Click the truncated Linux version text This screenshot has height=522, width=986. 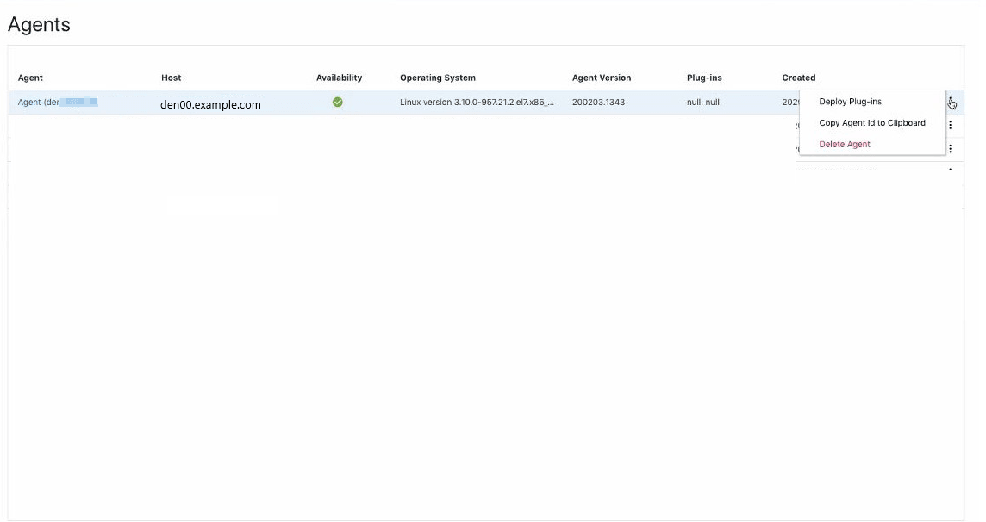point(478,101)
